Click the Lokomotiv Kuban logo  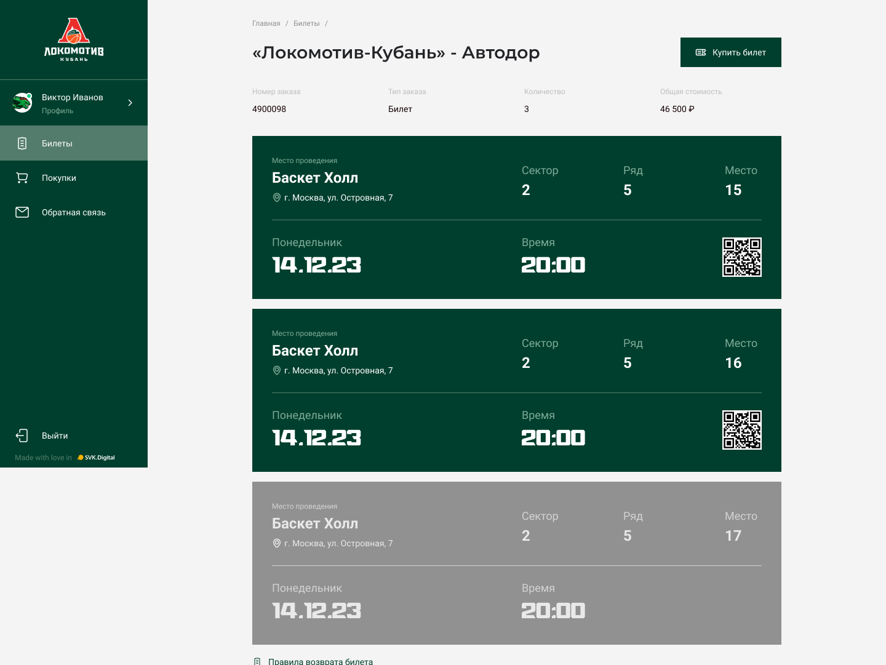coord(74,39)
